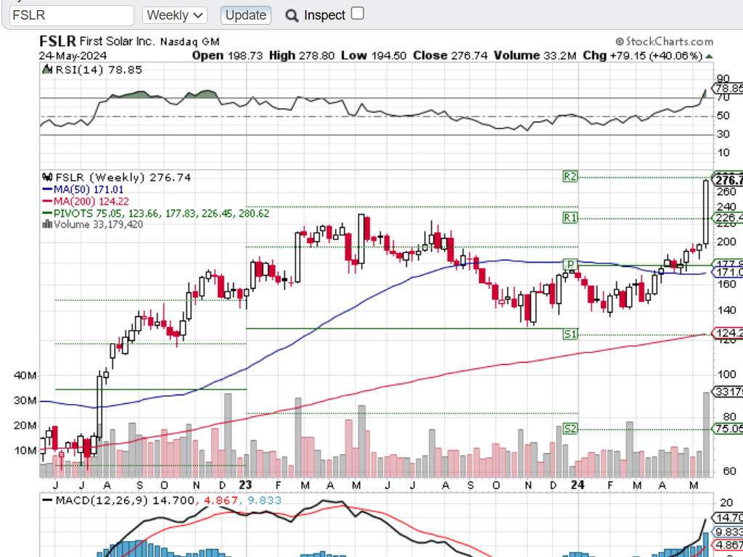Click the S1 pivot marker

[570, 334]
